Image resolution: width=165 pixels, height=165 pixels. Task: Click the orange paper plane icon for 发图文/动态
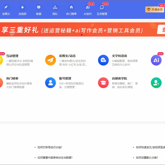coord(51,60)
